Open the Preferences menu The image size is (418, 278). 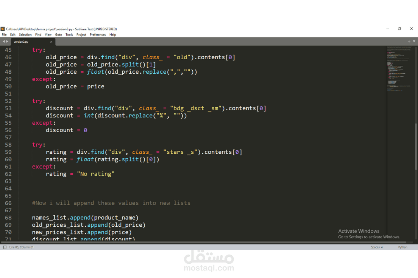click(98, 35)
